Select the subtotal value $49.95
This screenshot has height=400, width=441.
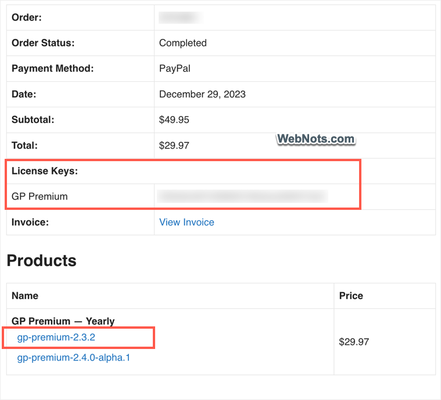click(x=174, y=119)
